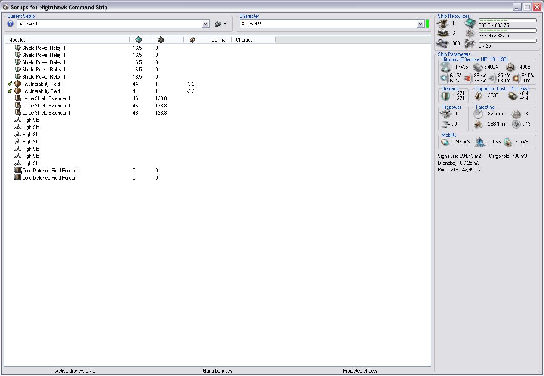The image size is (544, 376).
Task: Close the Setups for Nighthawk window
Action: (537, 7)
